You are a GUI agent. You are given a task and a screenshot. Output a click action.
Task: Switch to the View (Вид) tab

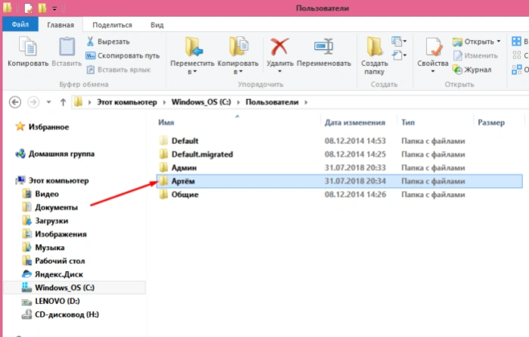[157, 25]
